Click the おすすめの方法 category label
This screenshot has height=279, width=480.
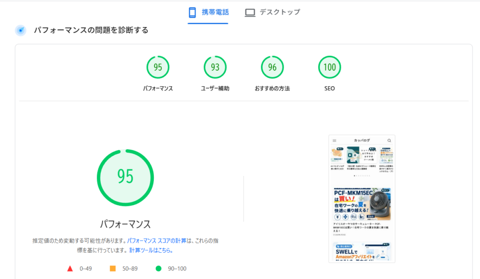[272, 89]
